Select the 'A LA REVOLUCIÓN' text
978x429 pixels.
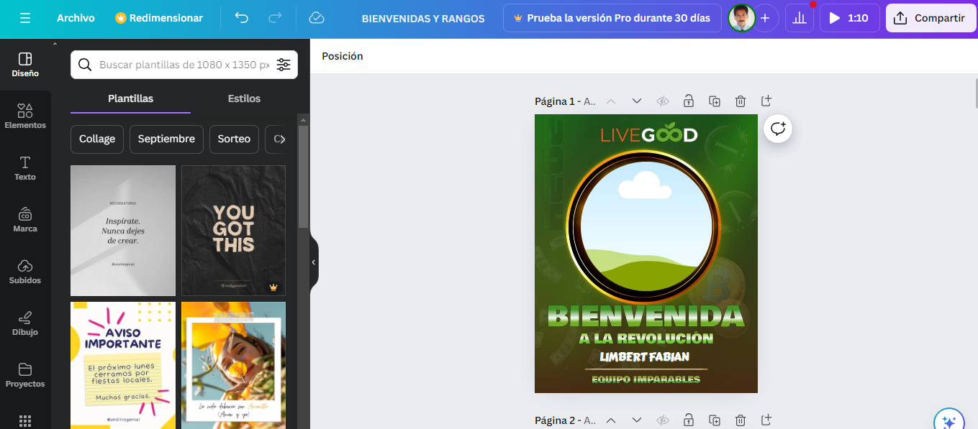pyautogui.click(x=646, y=338)
